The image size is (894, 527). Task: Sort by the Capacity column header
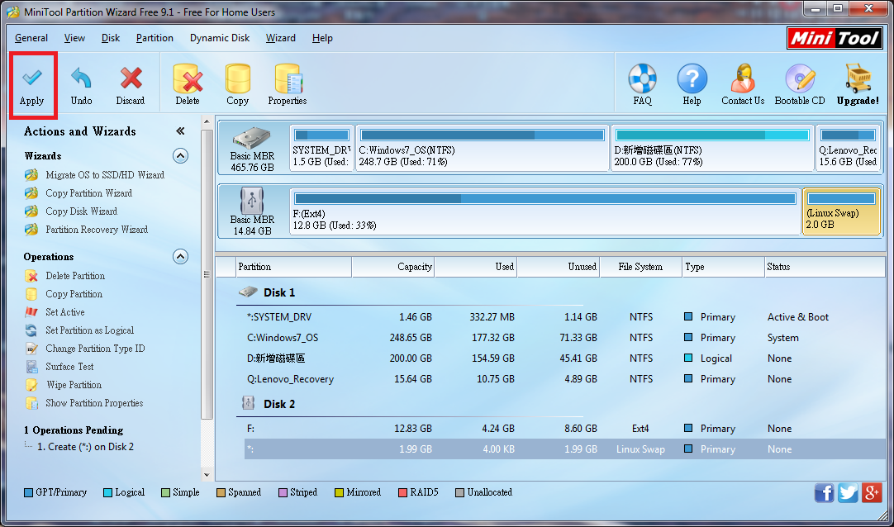(x=392, y=267)
